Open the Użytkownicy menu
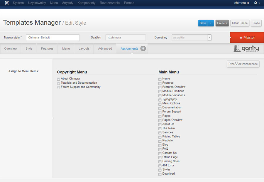264x182 pixels. click(x=37, y=3)
